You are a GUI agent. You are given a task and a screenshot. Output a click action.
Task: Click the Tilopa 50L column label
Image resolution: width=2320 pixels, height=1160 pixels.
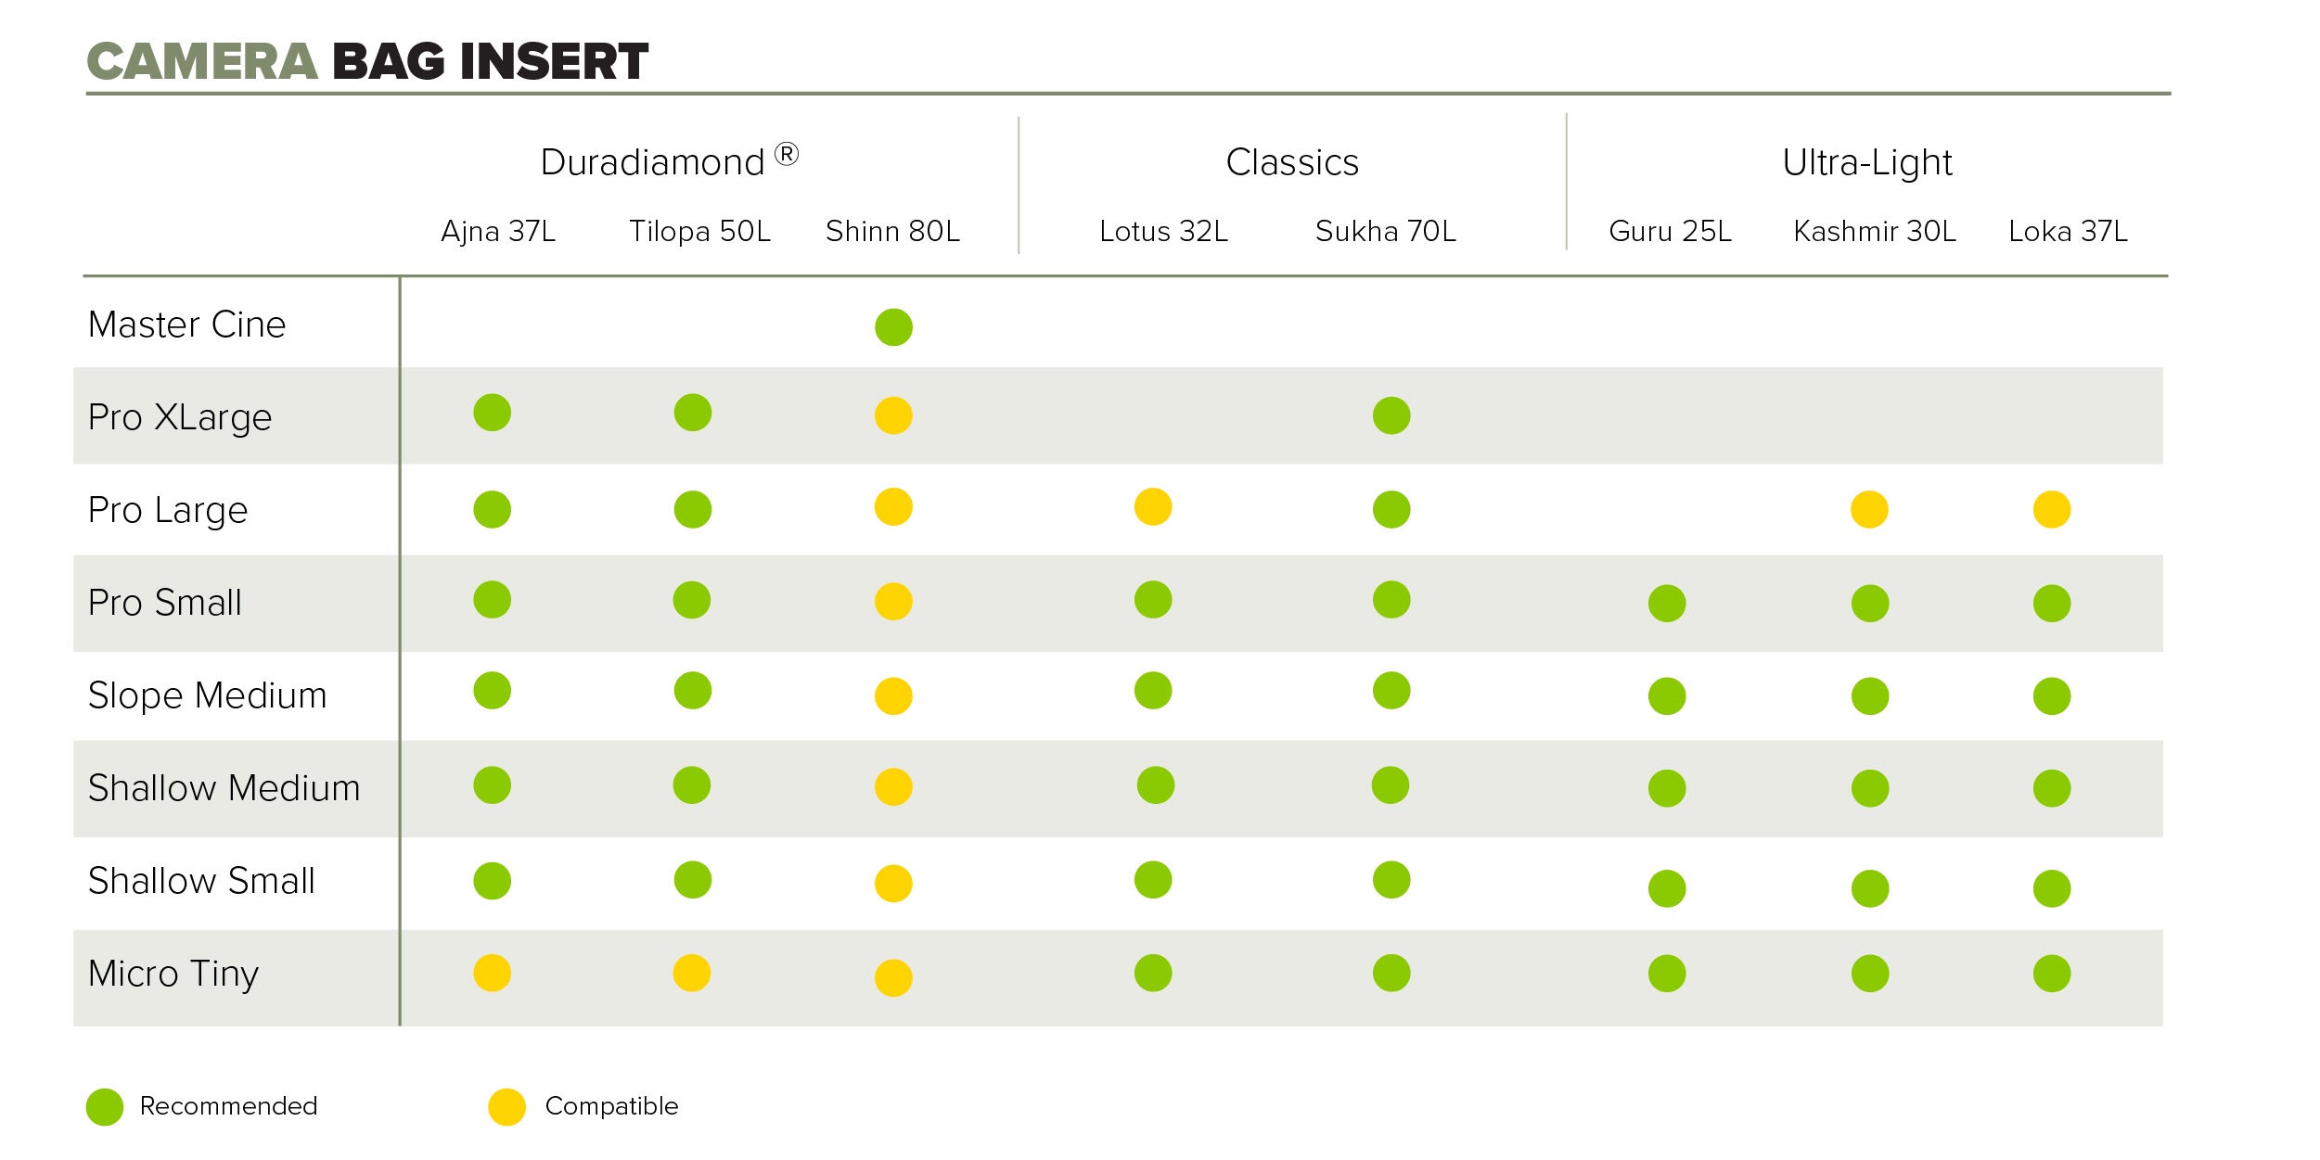[x=699, y=231]
